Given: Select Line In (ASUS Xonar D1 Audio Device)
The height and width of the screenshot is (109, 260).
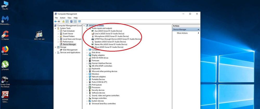Looking at the screenshot, I should tap(109, 34).
